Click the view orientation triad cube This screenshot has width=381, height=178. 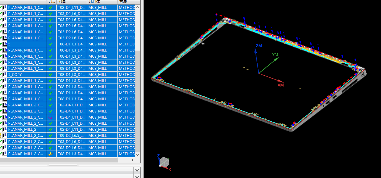click(x=164, y=162)
